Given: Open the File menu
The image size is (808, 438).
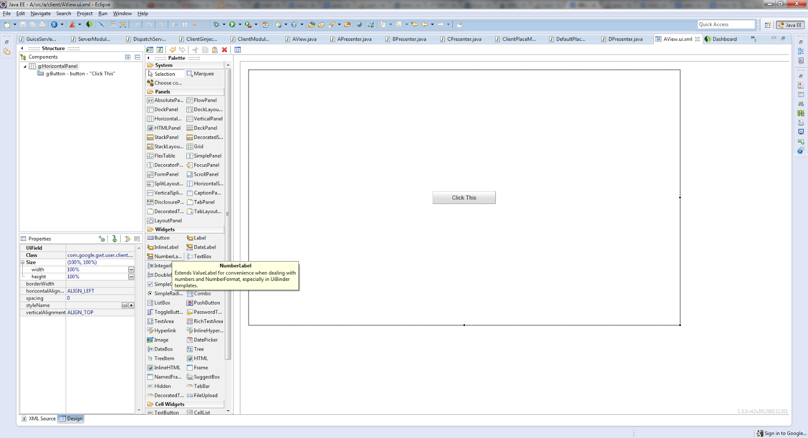Looking at the screenshot, I should pos(7,14).
